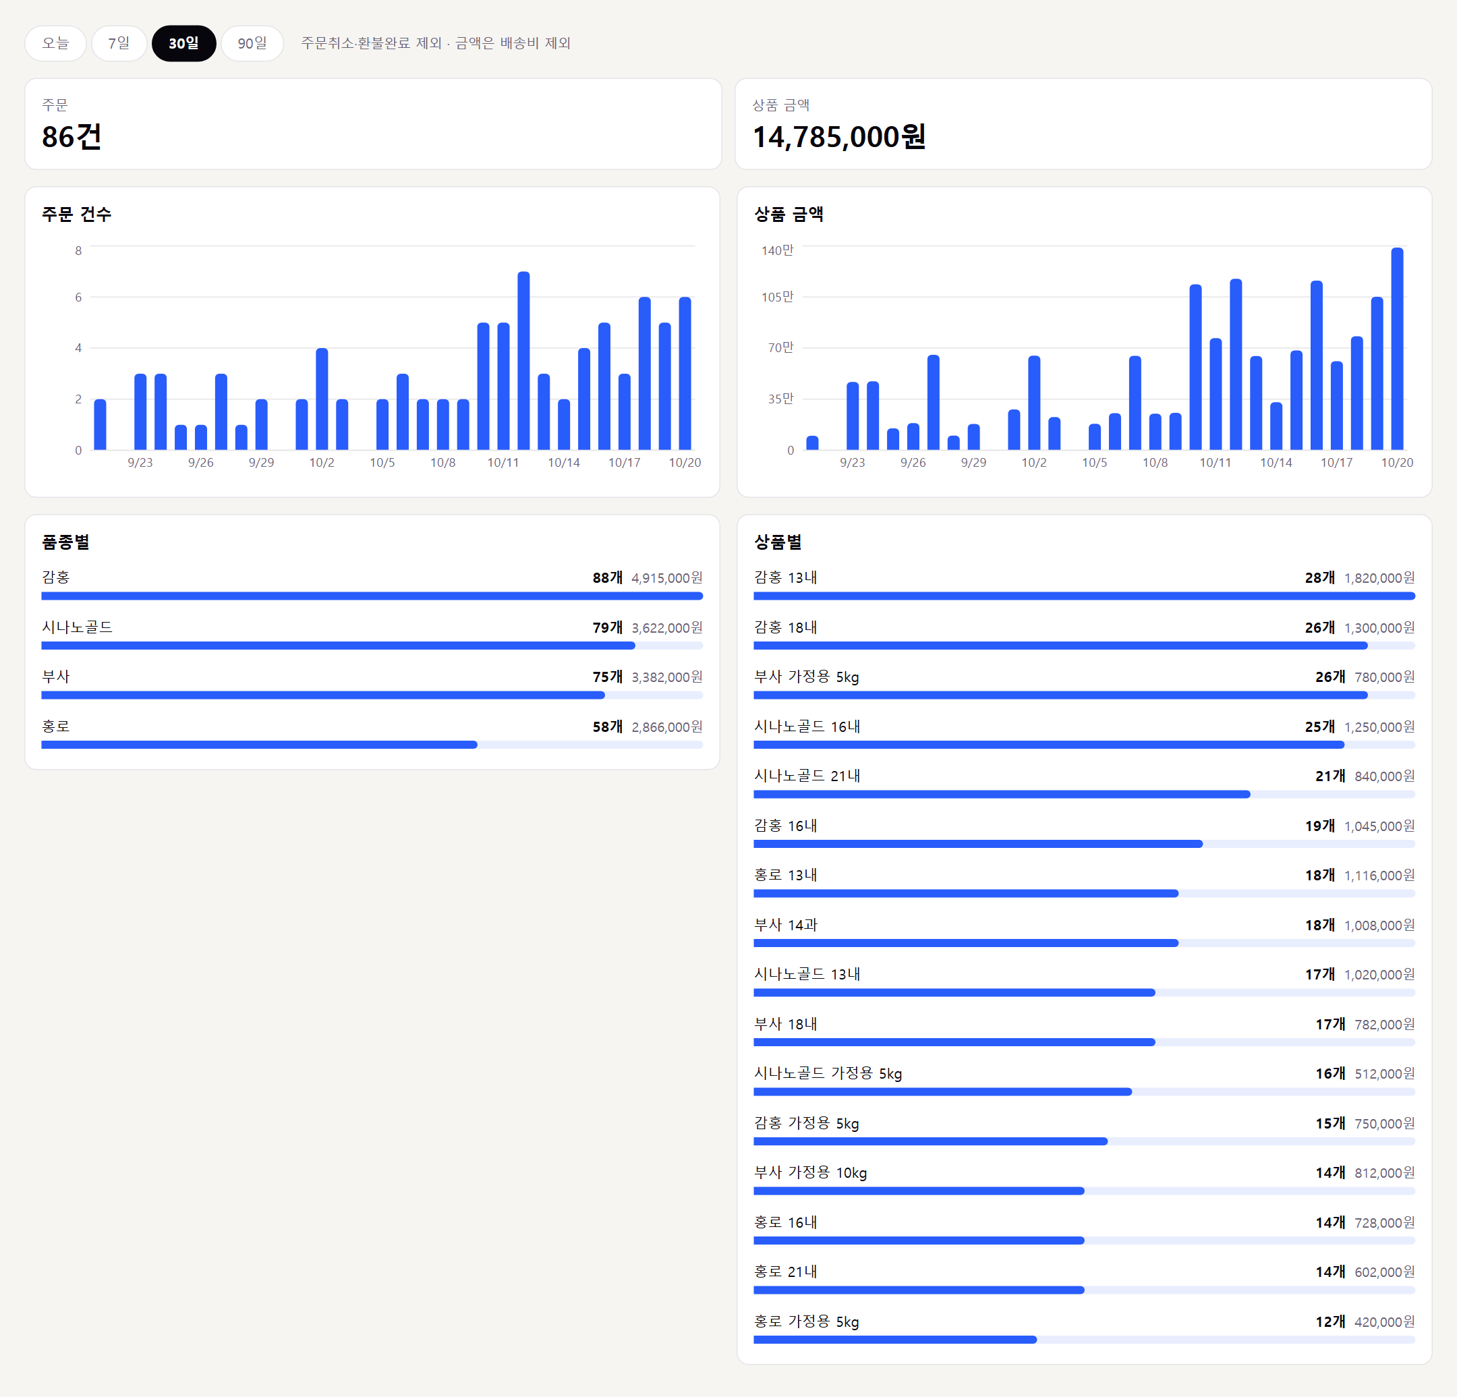Switch to the 90일 period tab

(x=252, y=43)
